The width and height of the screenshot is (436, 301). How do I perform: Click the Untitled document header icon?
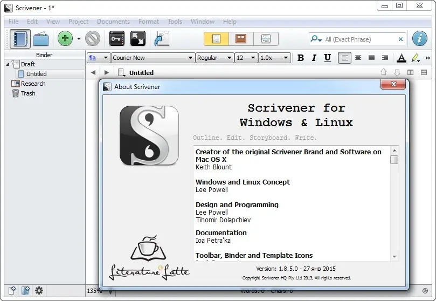pyautogui.click(x=121, y=73)
